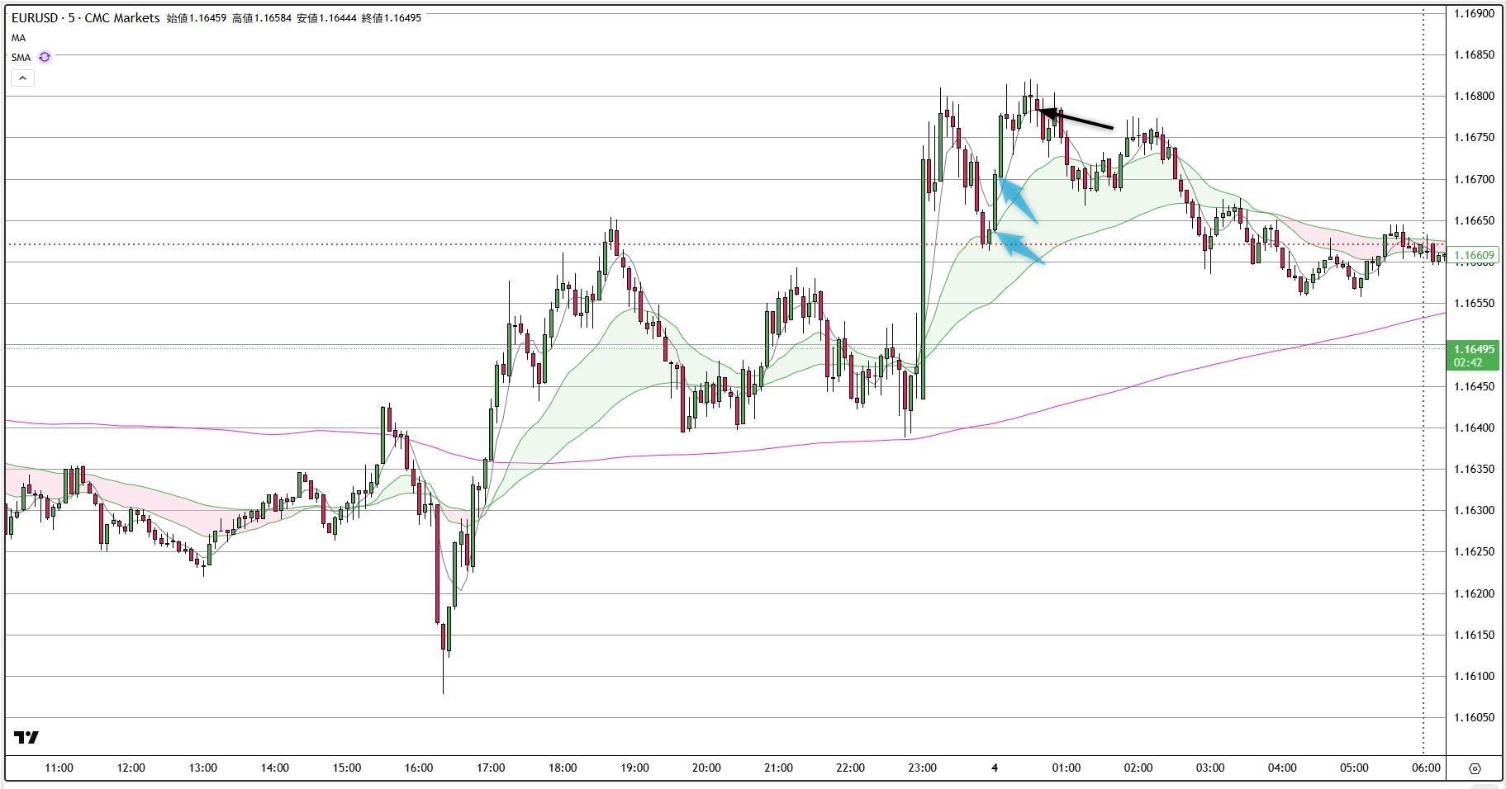Click the 16:00 time axis label
This screenshot has height=789, width=1506.
point(419,768)
